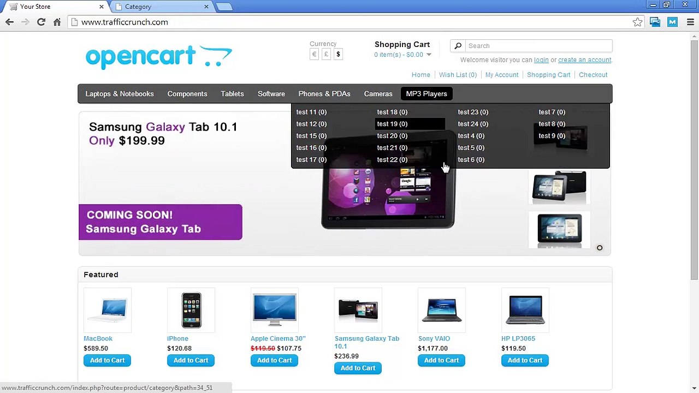Screen dimensions: 699x393
Task: Add Apple Cinema 30" to cart
Action: tap(274, 360)
